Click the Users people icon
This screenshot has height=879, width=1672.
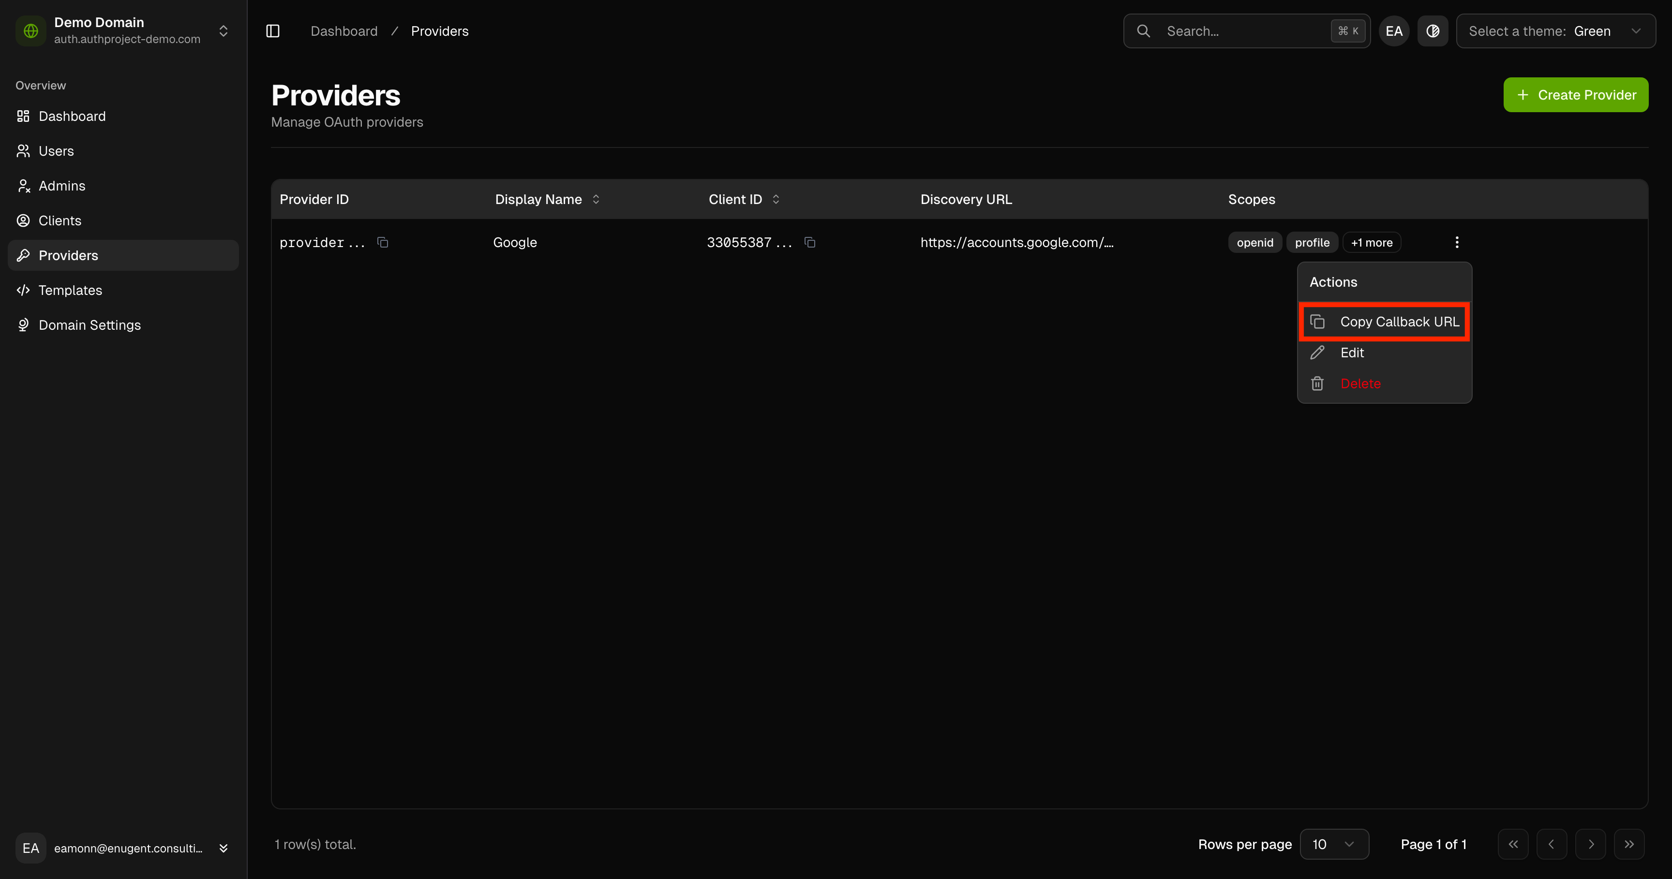tap(23, 151)
